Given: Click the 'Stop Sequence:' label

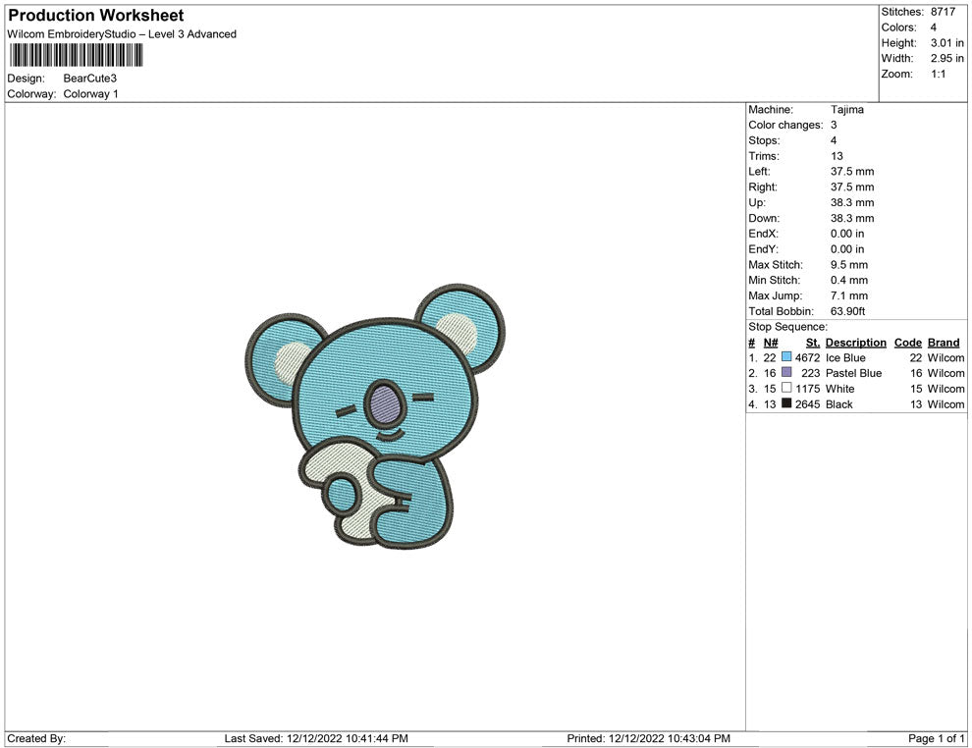Looking at the screenshot, I should (787, 327).
